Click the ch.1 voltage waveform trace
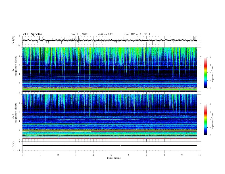 pyautogui.click(x=109, y=40)
